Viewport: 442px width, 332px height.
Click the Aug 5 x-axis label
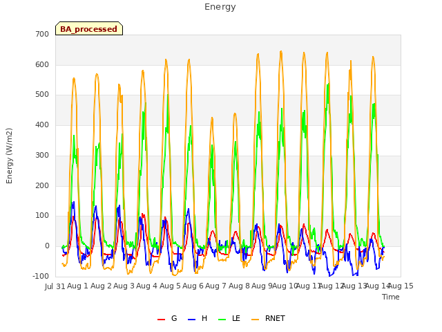170,286
